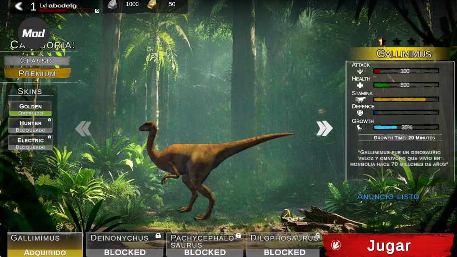The image size is (457, 257).
Task: Click the Stamina running dinosaur icon
Action: (x=360, y=100)
